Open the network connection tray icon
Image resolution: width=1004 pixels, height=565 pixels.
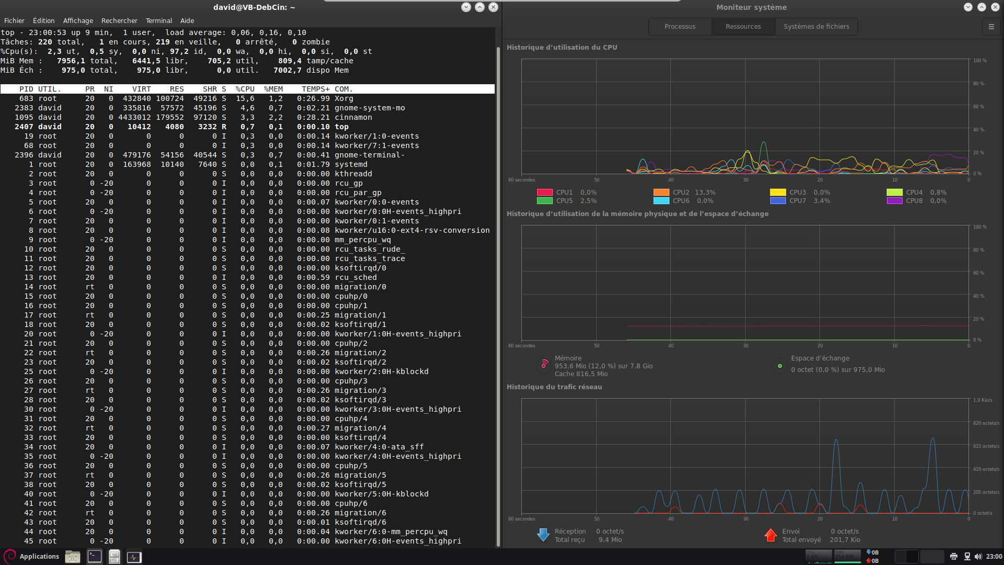967,557
